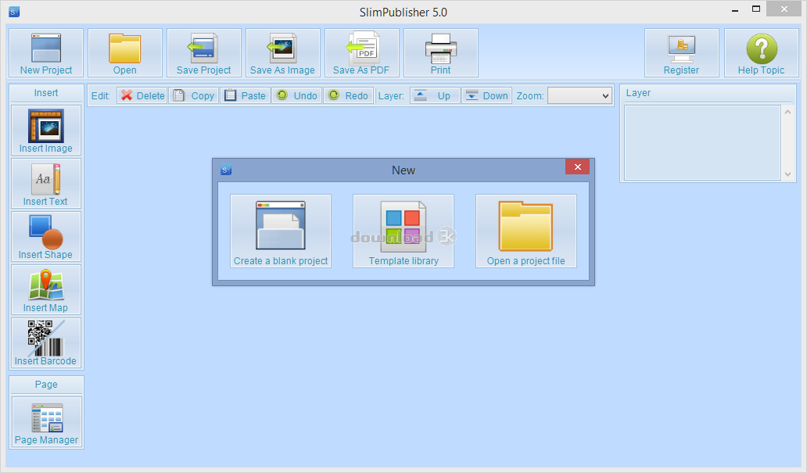Screen dimensions: 807x473
Task: Delete the selected item via Edit bar
Action: (142, 95)
